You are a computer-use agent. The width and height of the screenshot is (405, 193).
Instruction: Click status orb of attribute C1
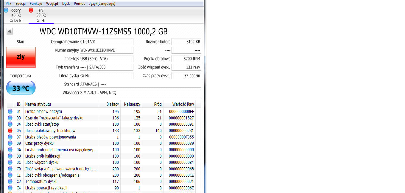(10, 175)
